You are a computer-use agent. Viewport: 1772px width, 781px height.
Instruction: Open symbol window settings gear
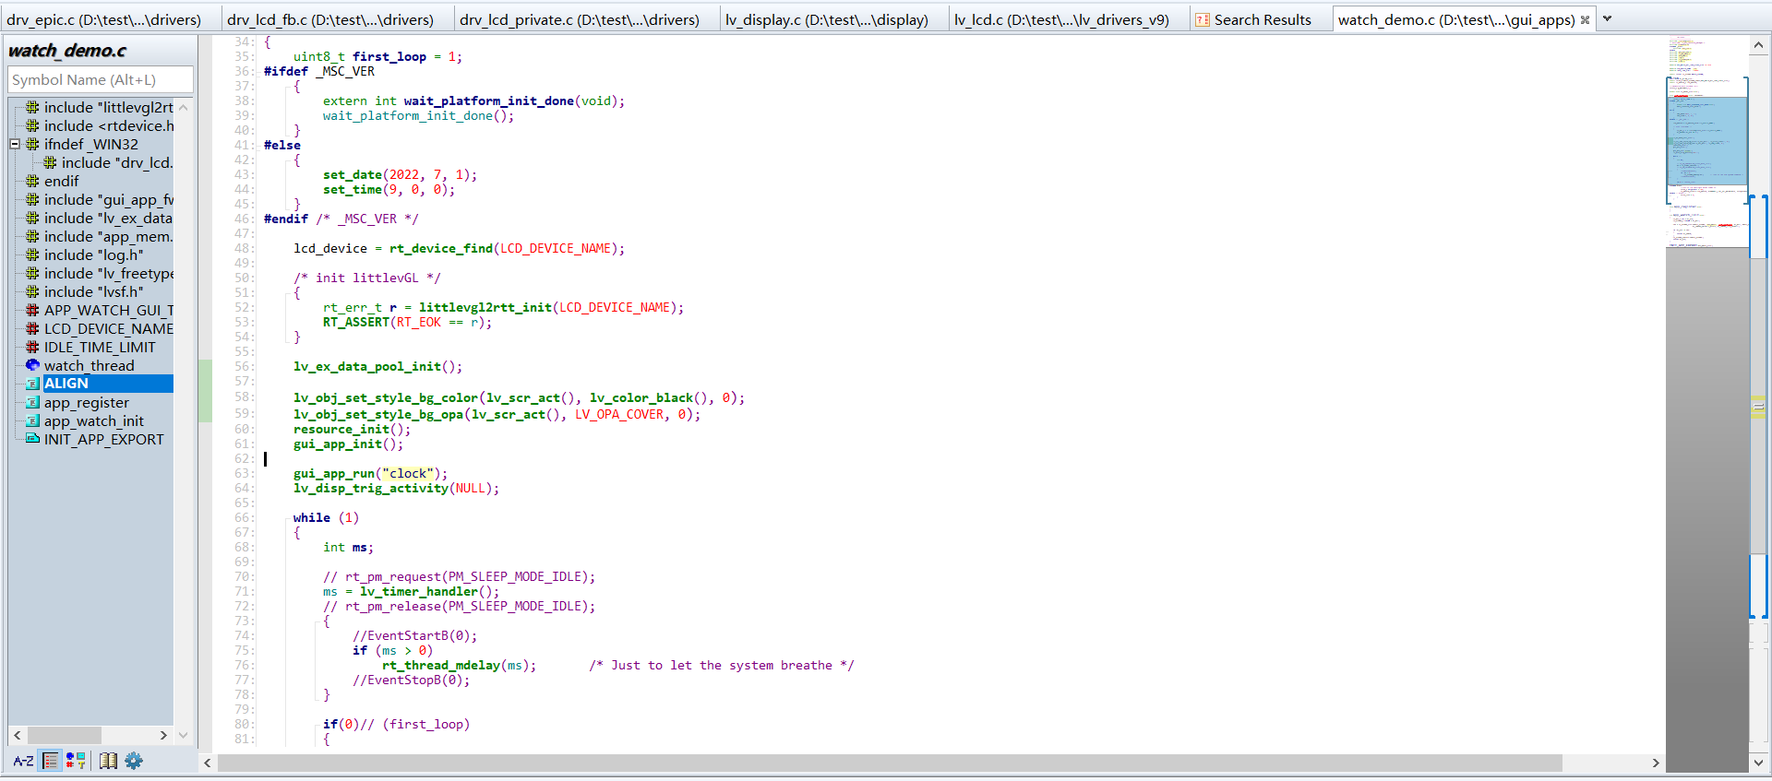134,761
